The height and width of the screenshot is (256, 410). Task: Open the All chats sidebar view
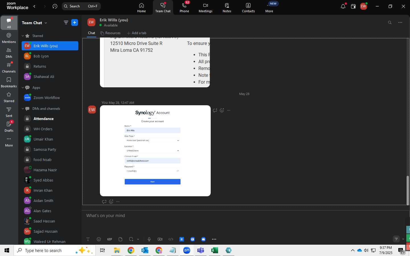click(9, 23)
